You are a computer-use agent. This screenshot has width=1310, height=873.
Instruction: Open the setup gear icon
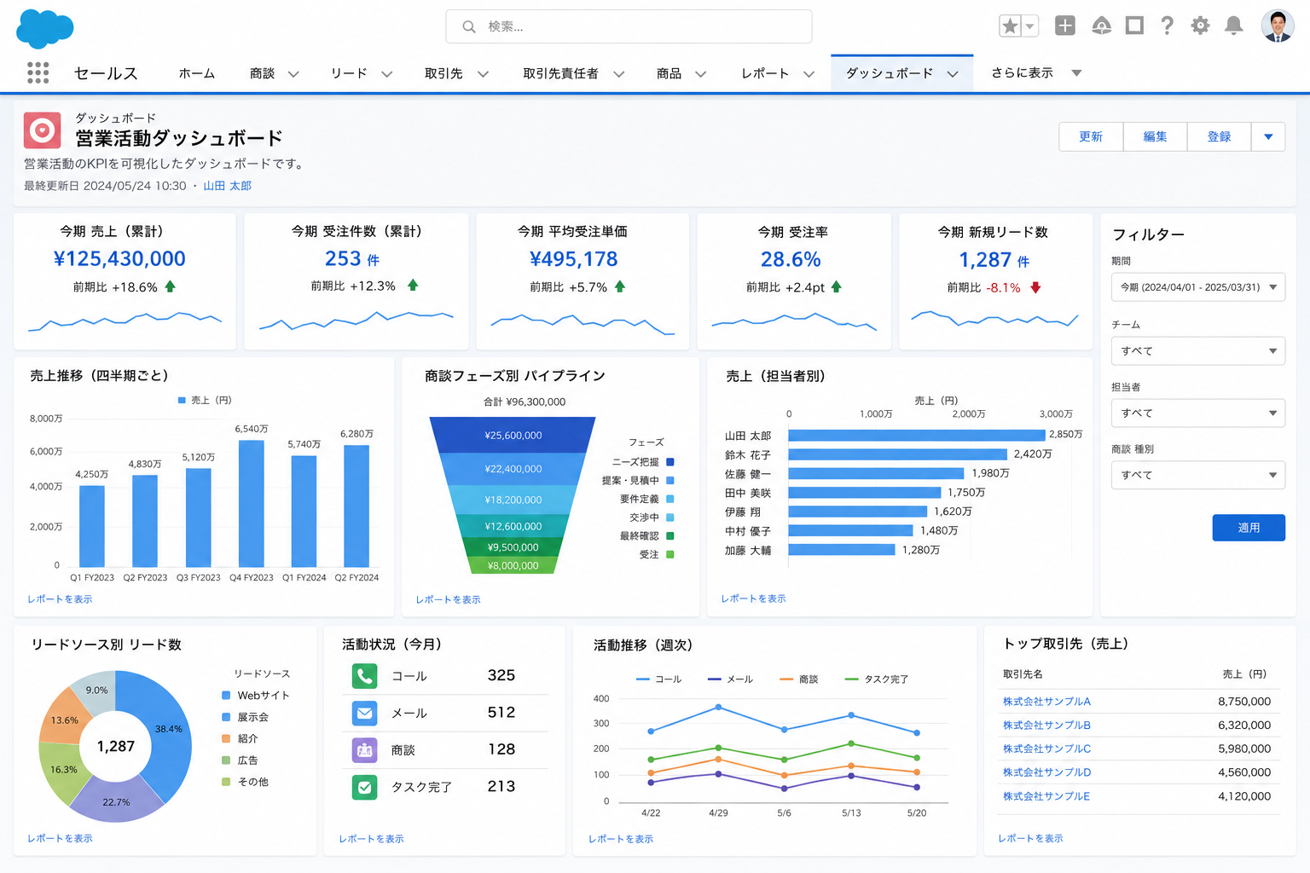pyautogui.click(x=1200, y=26)
